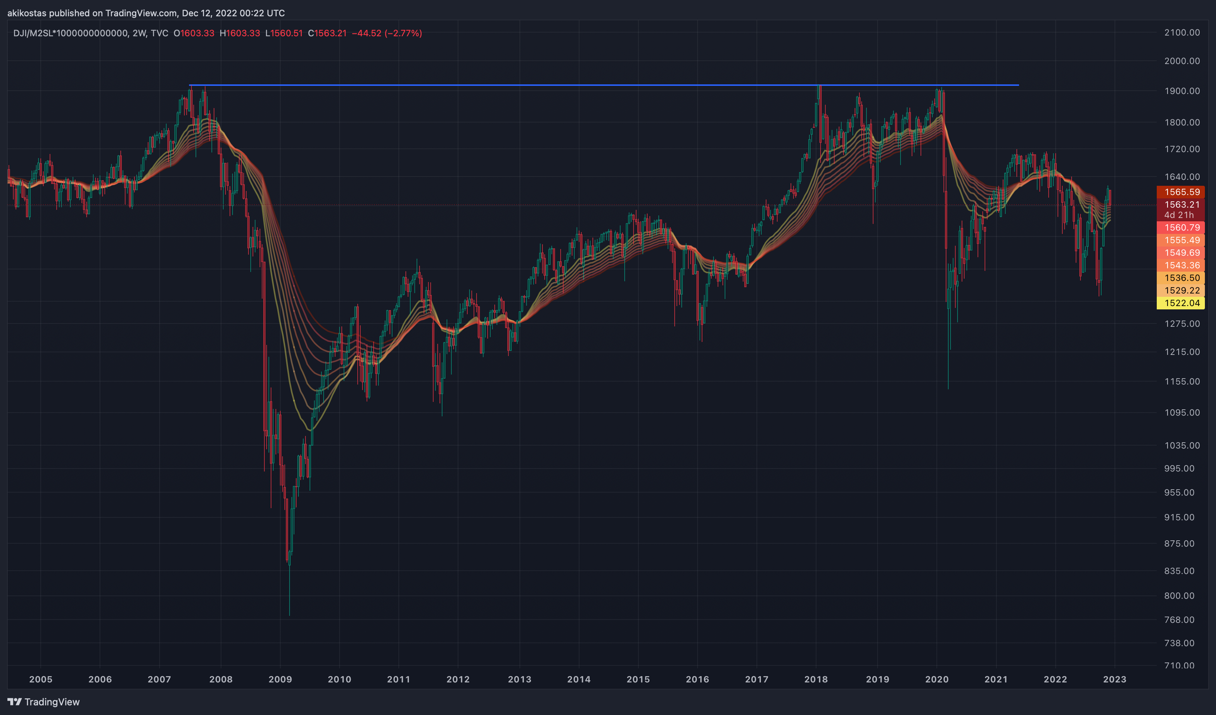Click the 2100.00 price axis label
This screenshot has width=1216, height=715.
click(1182, 32)
